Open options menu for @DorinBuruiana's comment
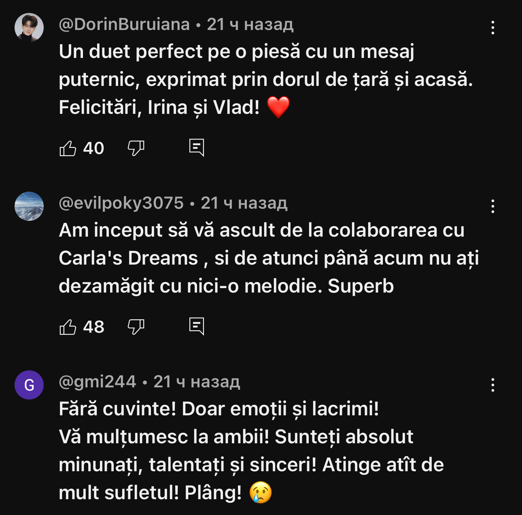This screenshot has height=515, width=522. click(x=492, y=28)
